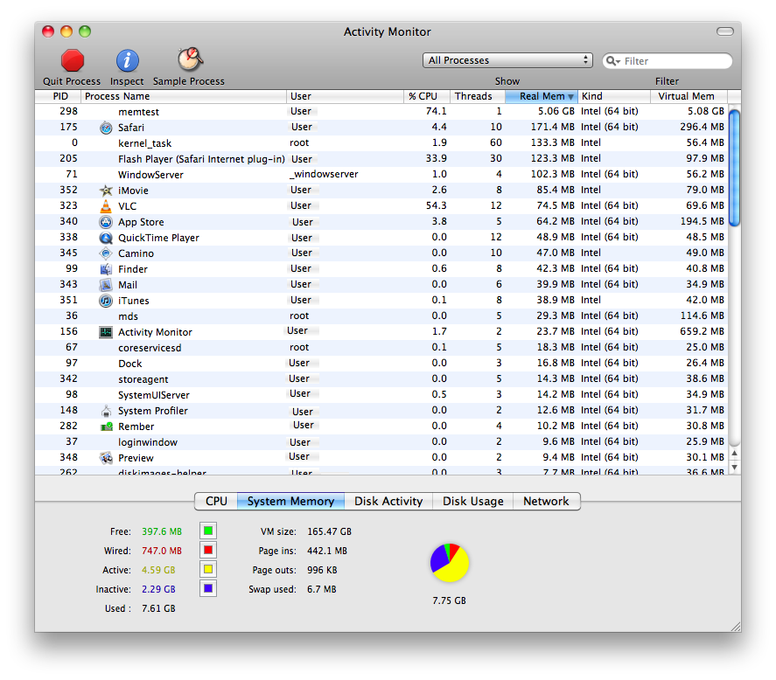Select the Flash Player (Safari Internet plug-in) row
Image resolution: width=776 pixels, height=680 pixels.
tap(381, 159)
